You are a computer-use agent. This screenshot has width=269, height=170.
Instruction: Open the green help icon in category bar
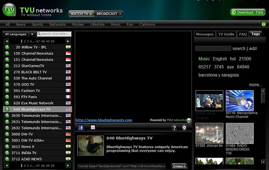pyautogui.click(x=264, y=24)
